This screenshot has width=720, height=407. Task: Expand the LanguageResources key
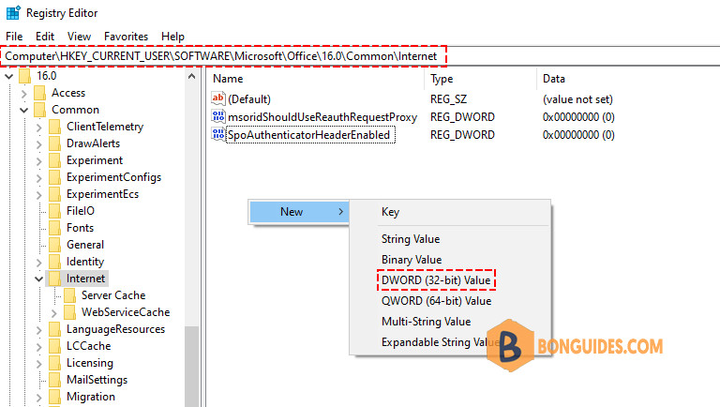tap(39, 330)
